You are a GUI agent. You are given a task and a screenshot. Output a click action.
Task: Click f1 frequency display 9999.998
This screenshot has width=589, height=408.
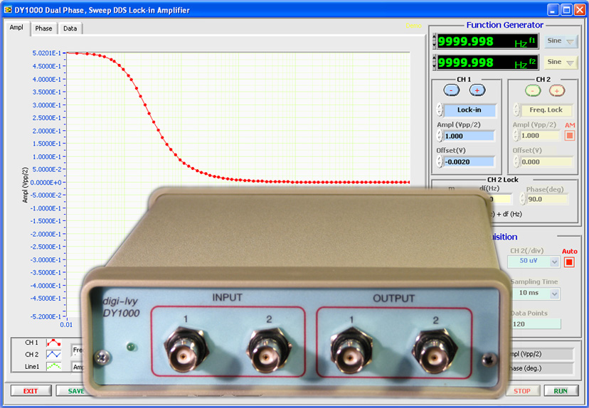tap(487, 41)
